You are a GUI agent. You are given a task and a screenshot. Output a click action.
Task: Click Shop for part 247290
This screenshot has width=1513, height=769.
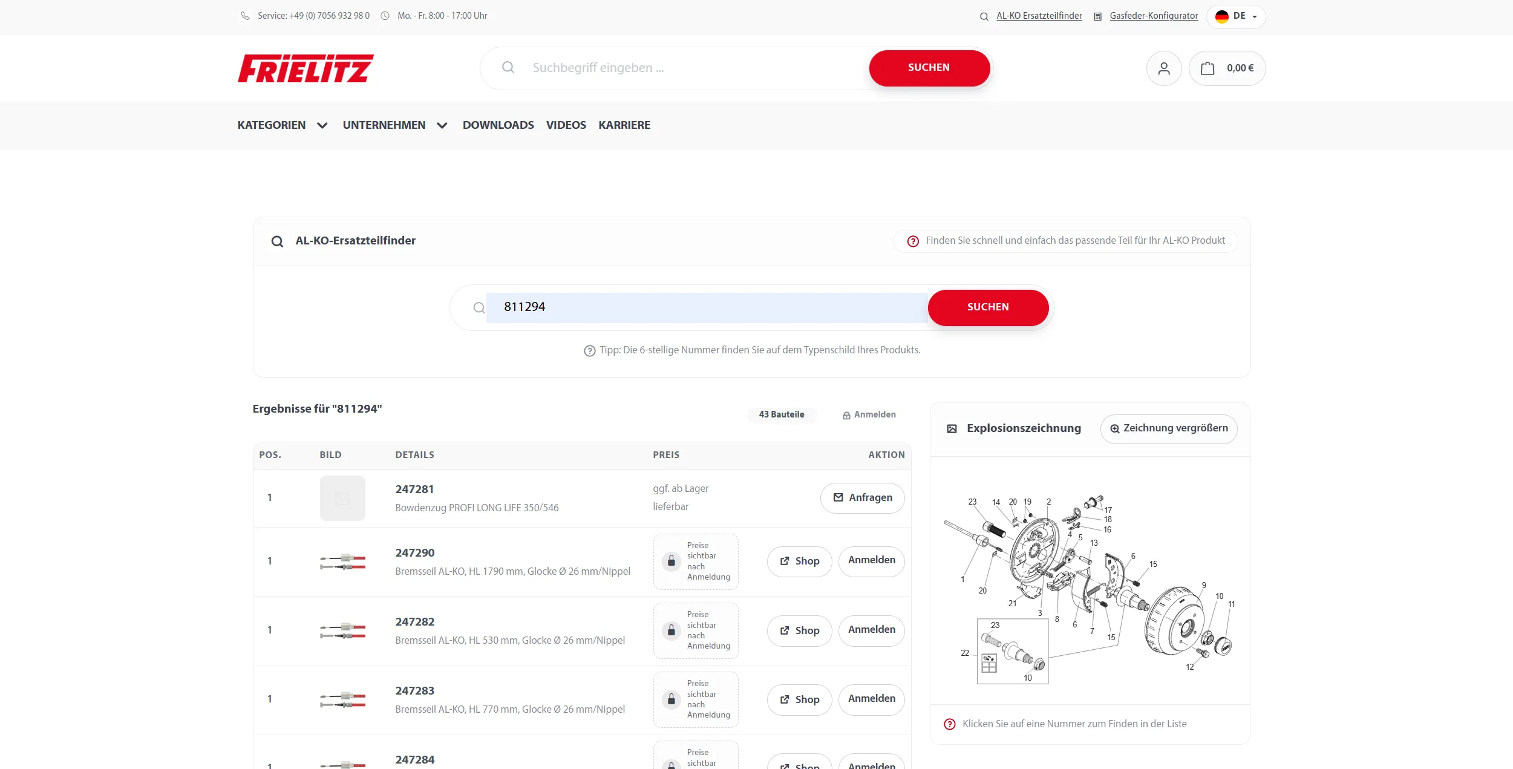[x=799, y=561]
